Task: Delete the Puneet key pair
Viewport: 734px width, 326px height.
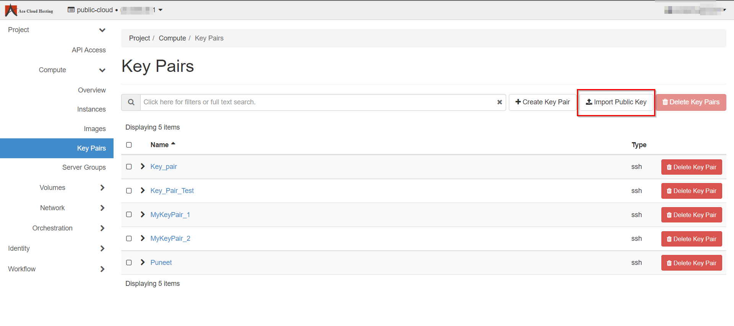Action: [691, 263]
